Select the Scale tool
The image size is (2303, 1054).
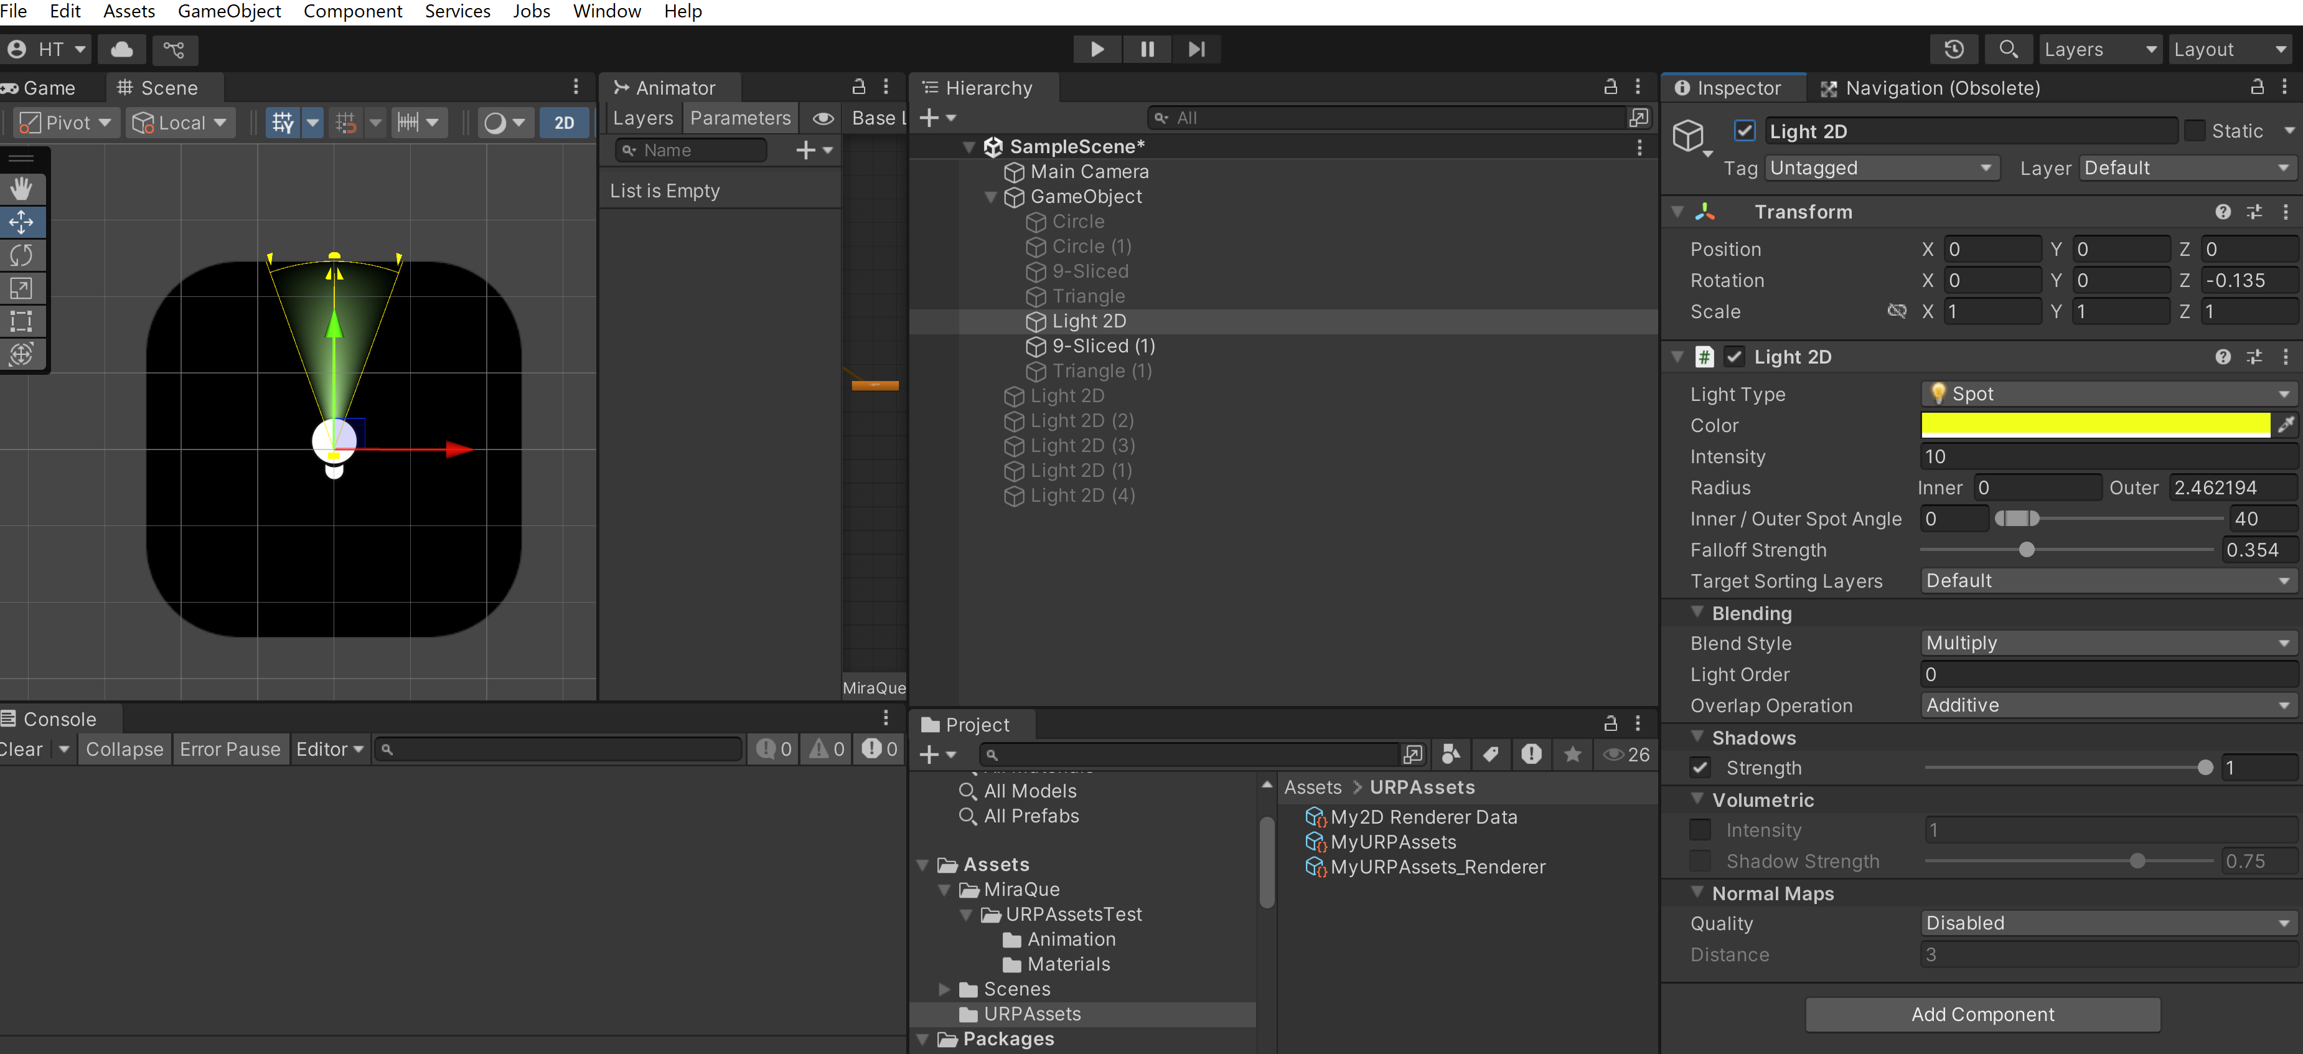[21, 288]
